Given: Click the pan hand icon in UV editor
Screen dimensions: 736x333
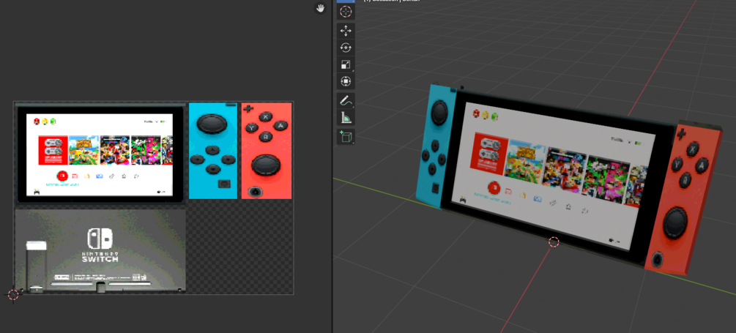Looking at the screenshot, I should 321,9.
